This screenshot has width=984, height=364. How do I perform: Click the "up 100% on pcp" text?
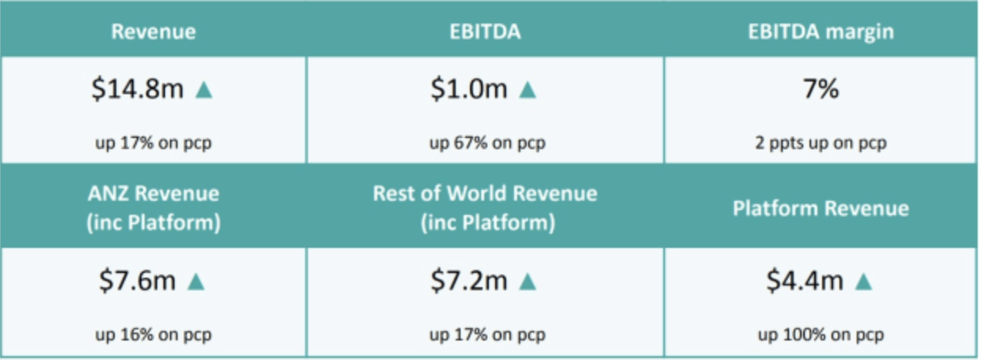[x=821, y=335]
